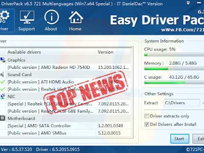Click the ©721PC copyright status text
The height and width of the screenshot is (153, 204).
195,150
